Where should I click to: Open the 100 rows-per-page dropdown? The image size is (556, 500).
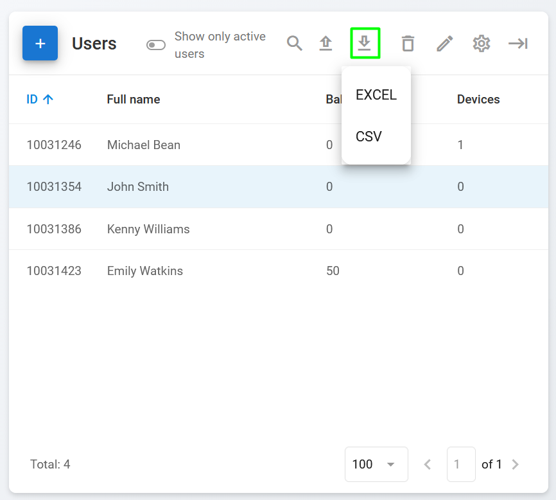coord(376,464)
